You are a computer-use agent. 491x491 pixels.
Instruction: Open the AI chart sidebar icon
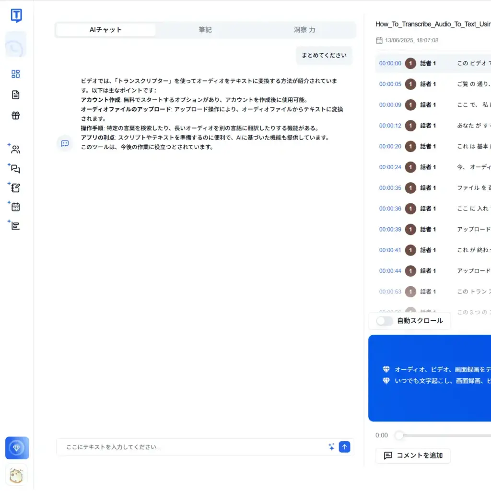14,225
